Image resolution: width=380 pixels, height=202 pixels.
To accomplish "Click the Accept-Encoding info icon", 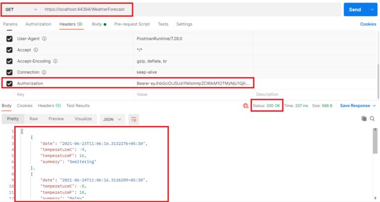I will point(55,61).
